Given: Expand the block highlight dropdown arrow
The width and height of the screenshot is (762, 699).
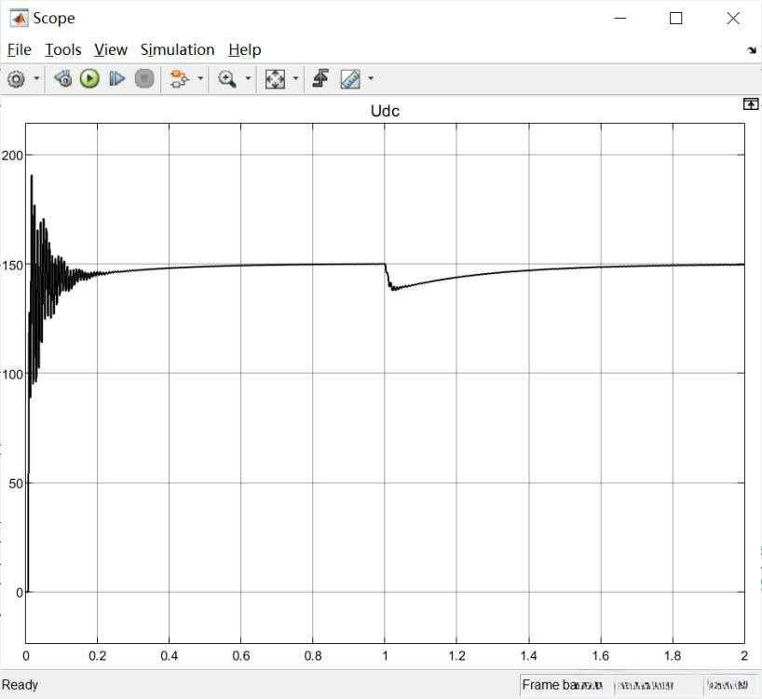Looking at the screenshot, I should [x=200, y=78].
